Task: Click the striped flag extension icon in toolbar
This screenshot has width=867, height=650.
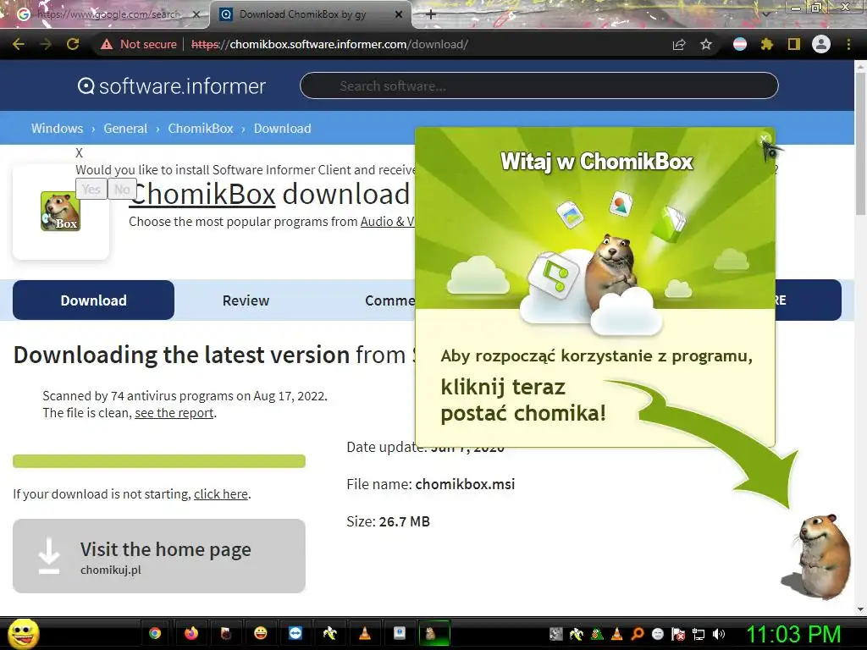Action: click(740, 44)
